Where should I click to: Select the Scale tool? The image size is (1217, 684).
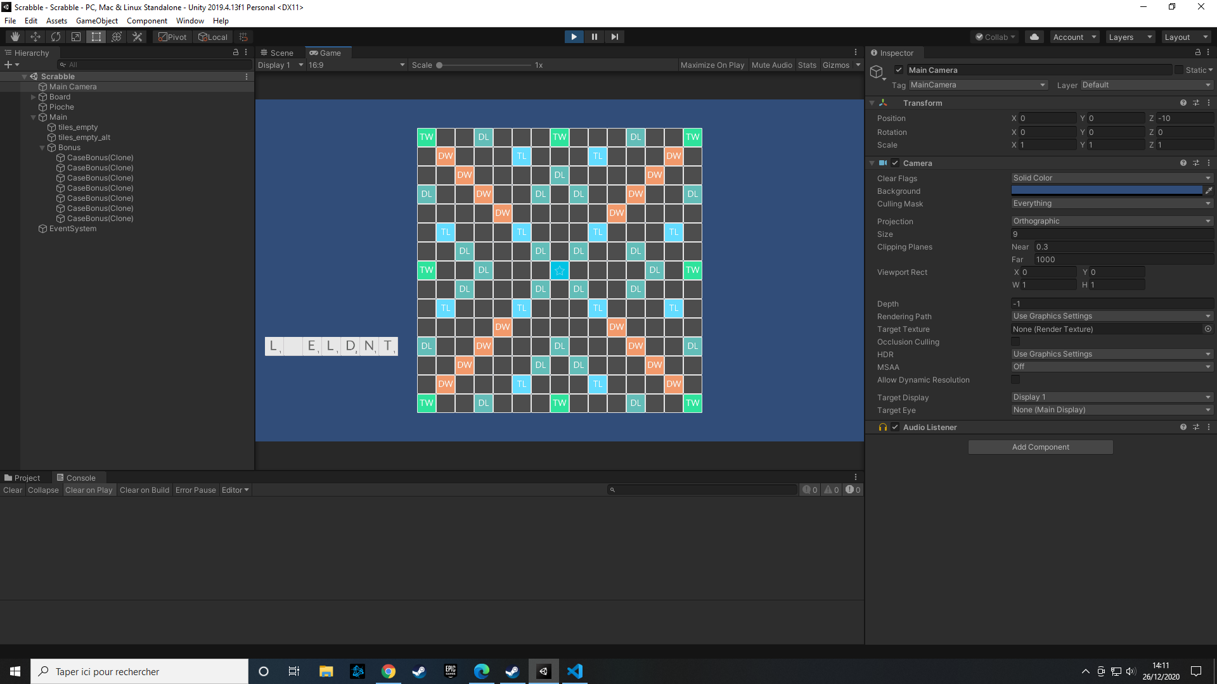[x=75, y=36]
